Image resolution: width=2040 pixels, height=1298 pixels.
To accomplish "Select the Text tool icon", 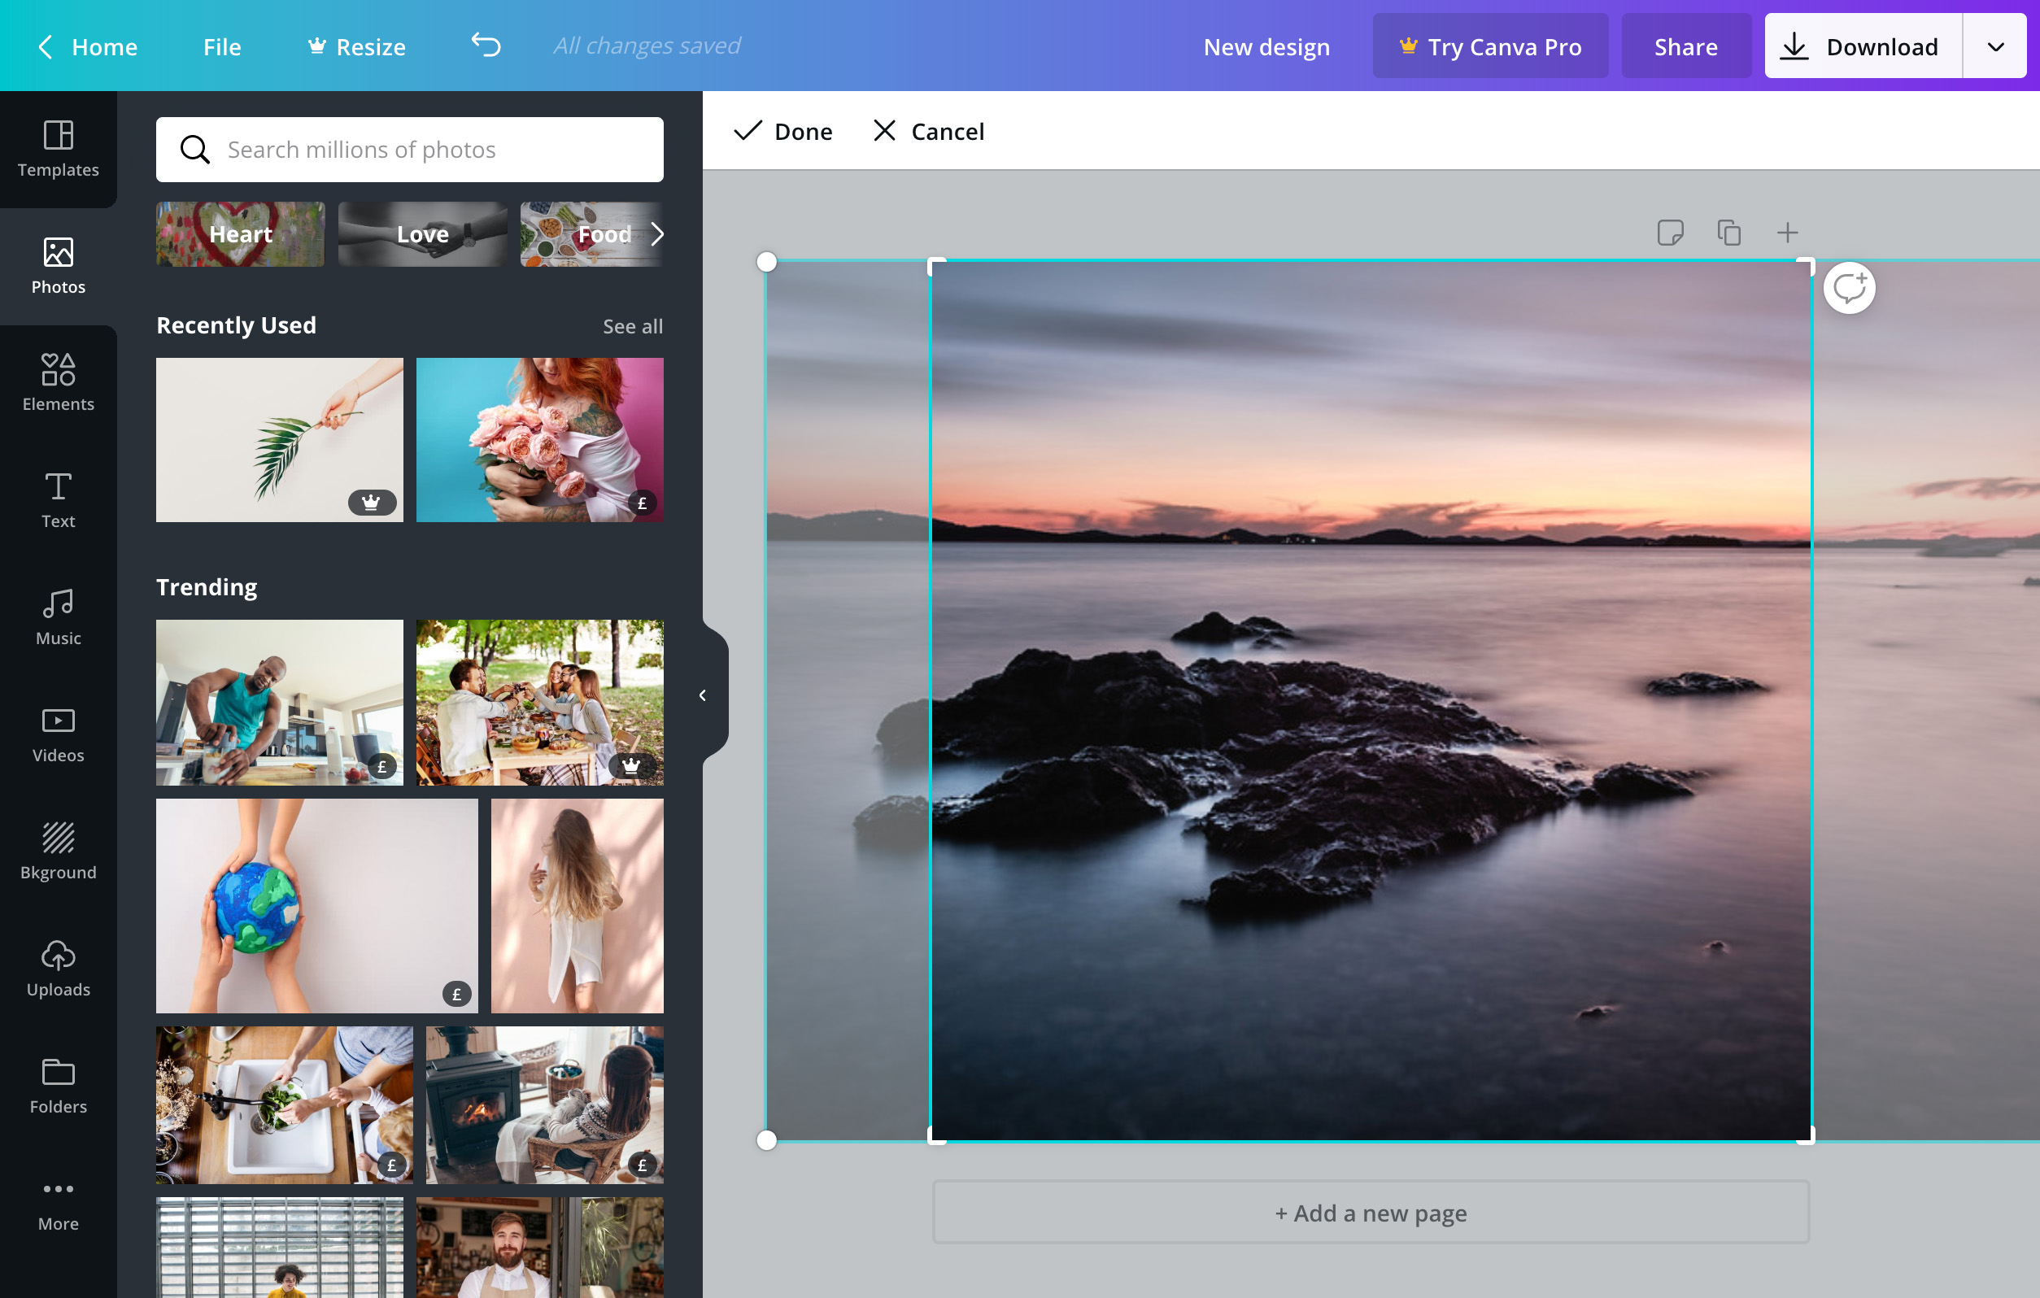I will [58, 498].
